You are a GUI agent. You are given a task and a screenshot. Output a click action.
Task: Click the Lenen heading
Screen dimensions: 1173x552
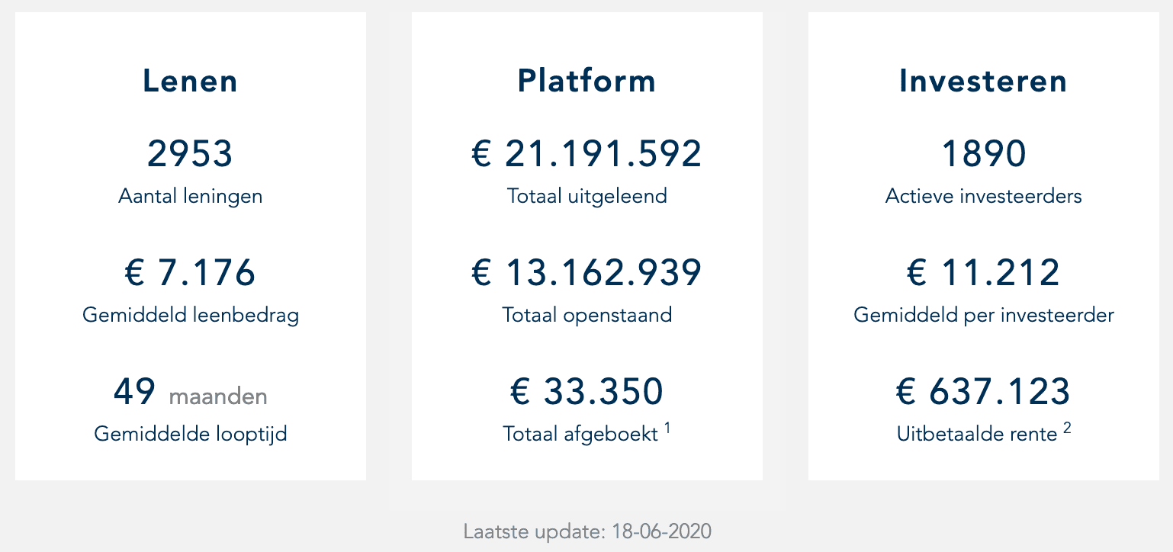click(190, 82)
